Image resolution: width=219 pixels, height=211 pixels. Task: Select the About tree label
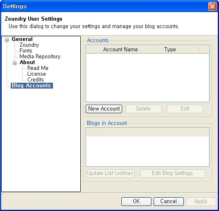click(27, 62)
